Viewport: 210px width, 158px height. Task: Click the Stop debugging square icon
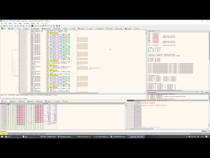tap(6, 26)
